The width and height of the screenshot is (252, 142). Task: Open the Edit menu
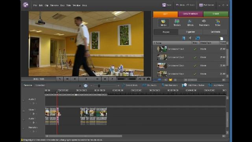click(x=41, y=6)
